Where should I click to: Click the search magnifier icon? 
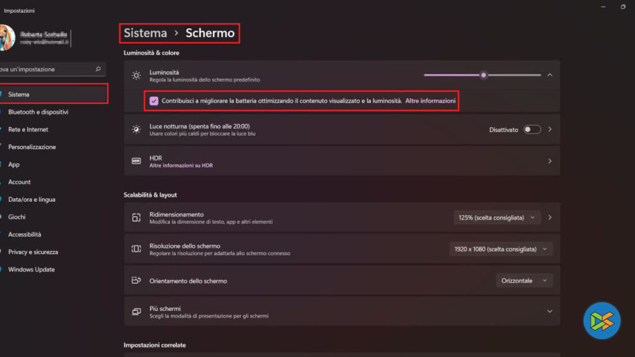coord(98,69)
